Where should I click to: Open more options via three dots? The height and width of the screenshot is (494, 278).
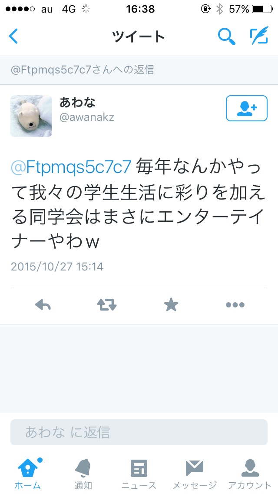[x=235, y=305]
